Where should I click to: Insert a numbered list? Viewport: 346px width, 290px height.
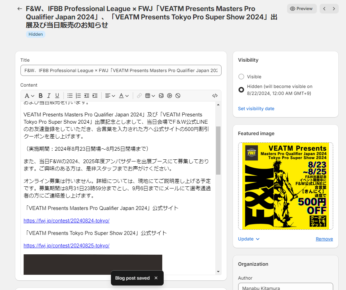78,96
